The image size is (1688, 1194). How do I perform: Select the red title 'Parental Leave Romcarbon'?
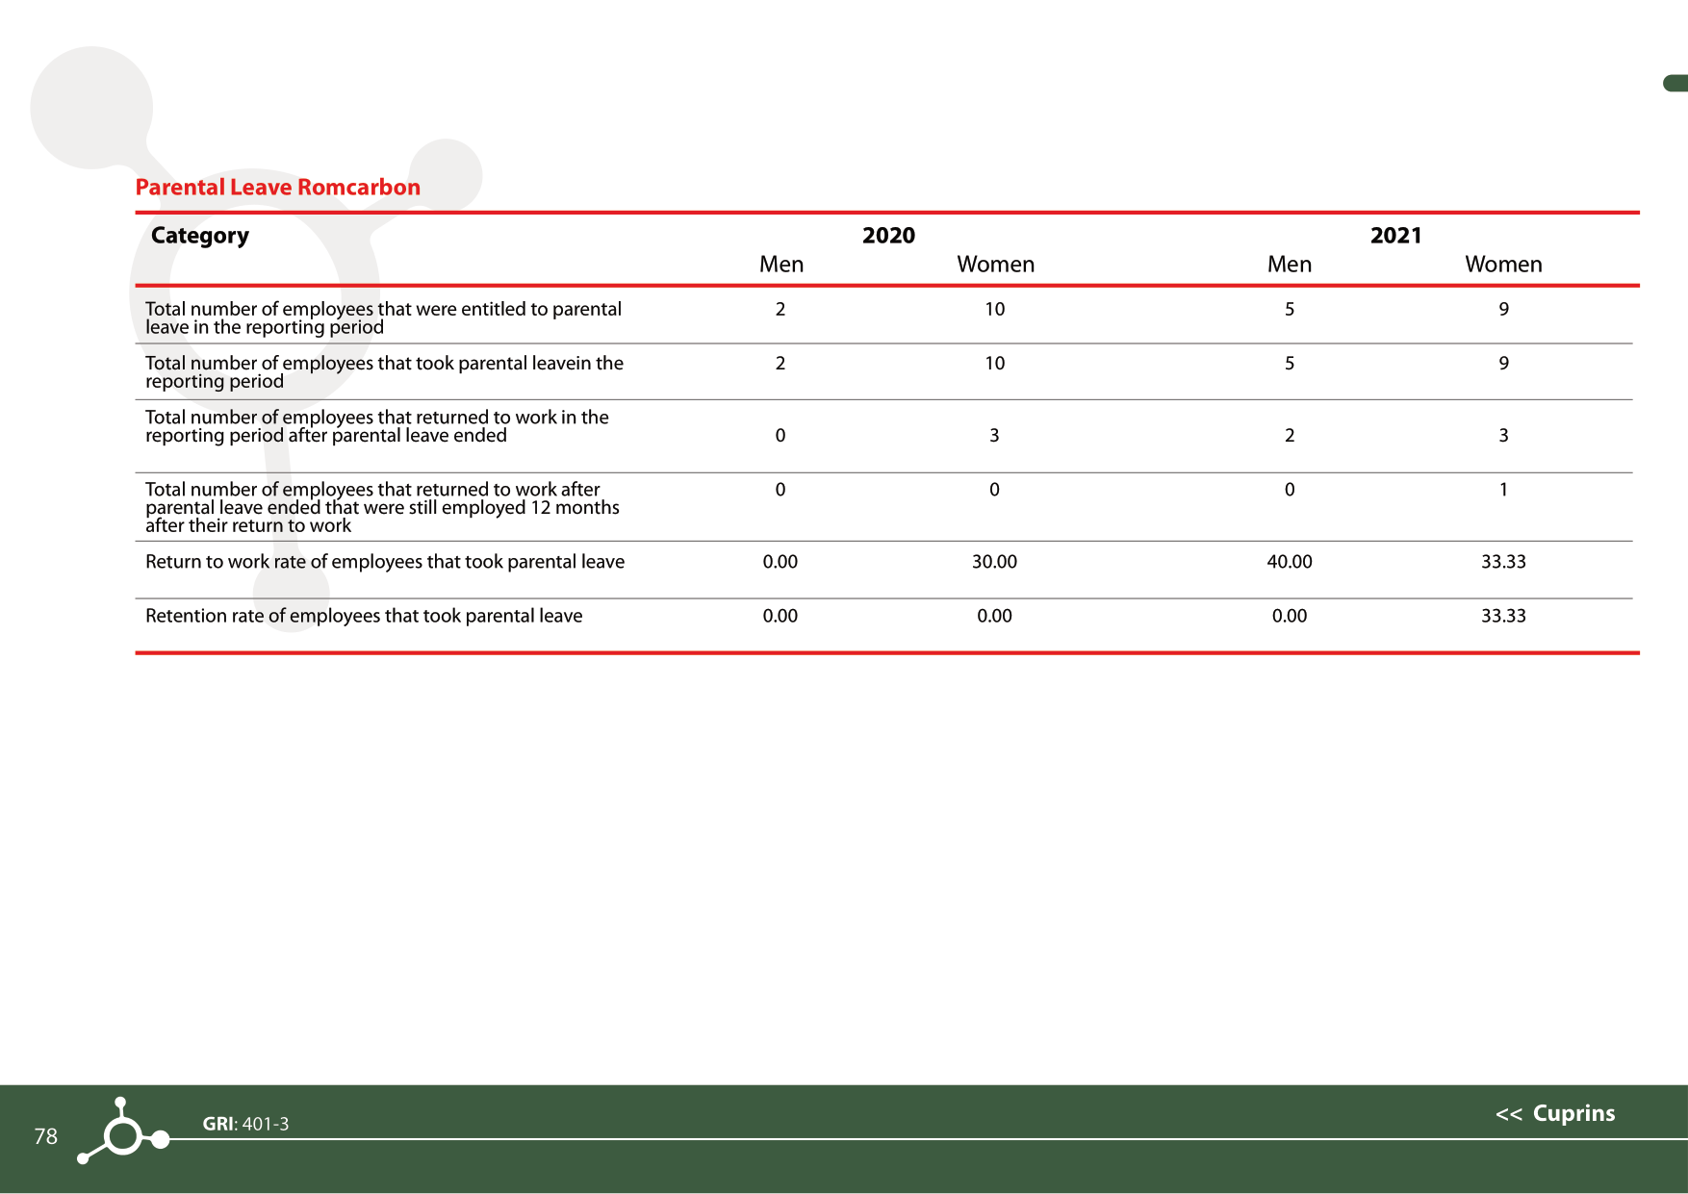pos(277,187)
